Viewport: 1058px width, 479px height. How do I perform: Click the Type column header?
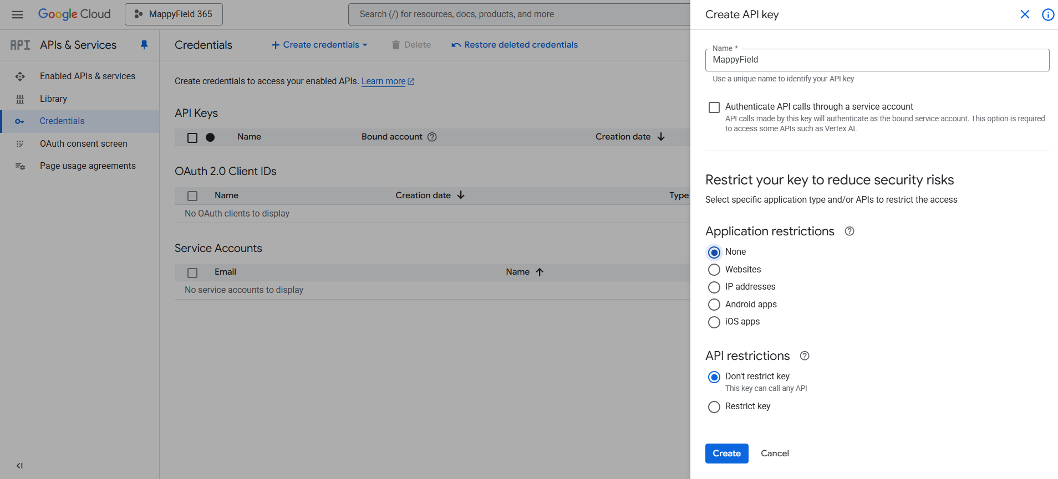click(679, 195)
